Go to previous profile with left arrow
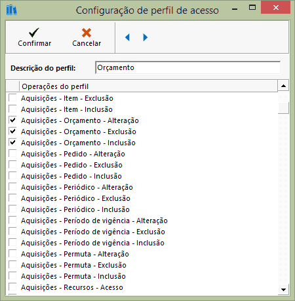 (127, 37)
